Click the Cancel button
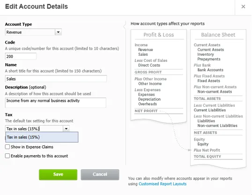 100,174
